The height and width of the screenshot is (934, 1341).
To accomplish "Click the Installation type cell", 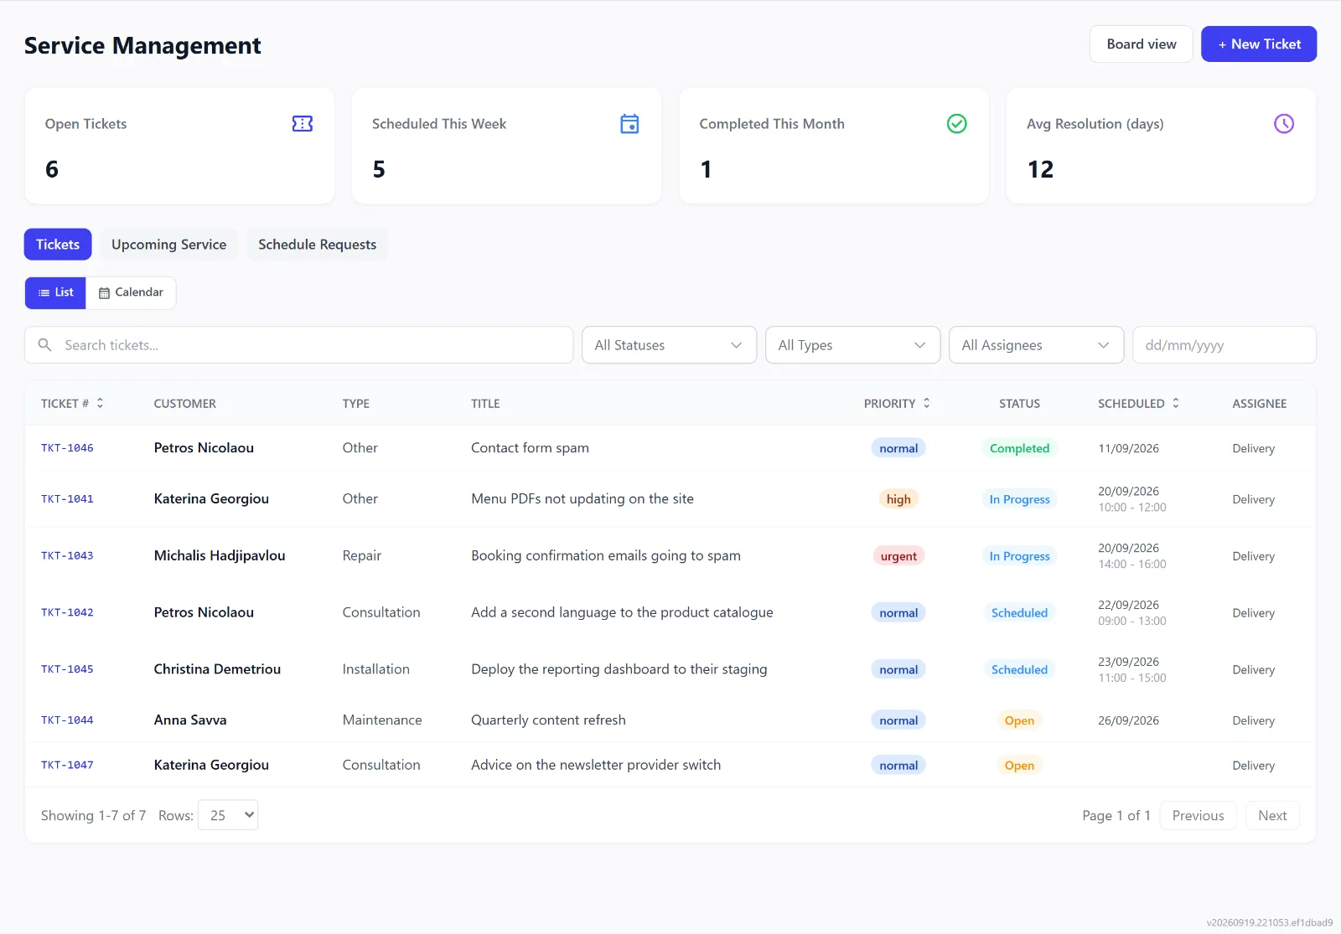I will pos(376,669).
